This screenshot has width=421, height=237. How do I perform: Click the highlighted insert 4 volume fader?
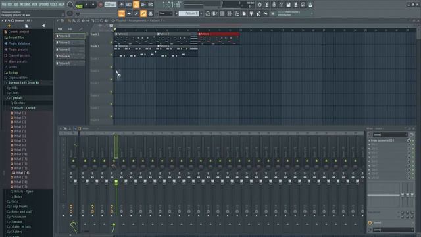pyautogui.click(x=116, y=182)
